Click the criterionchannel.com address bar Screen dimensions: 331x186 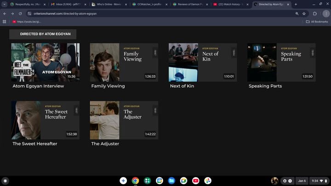[138, 13]
